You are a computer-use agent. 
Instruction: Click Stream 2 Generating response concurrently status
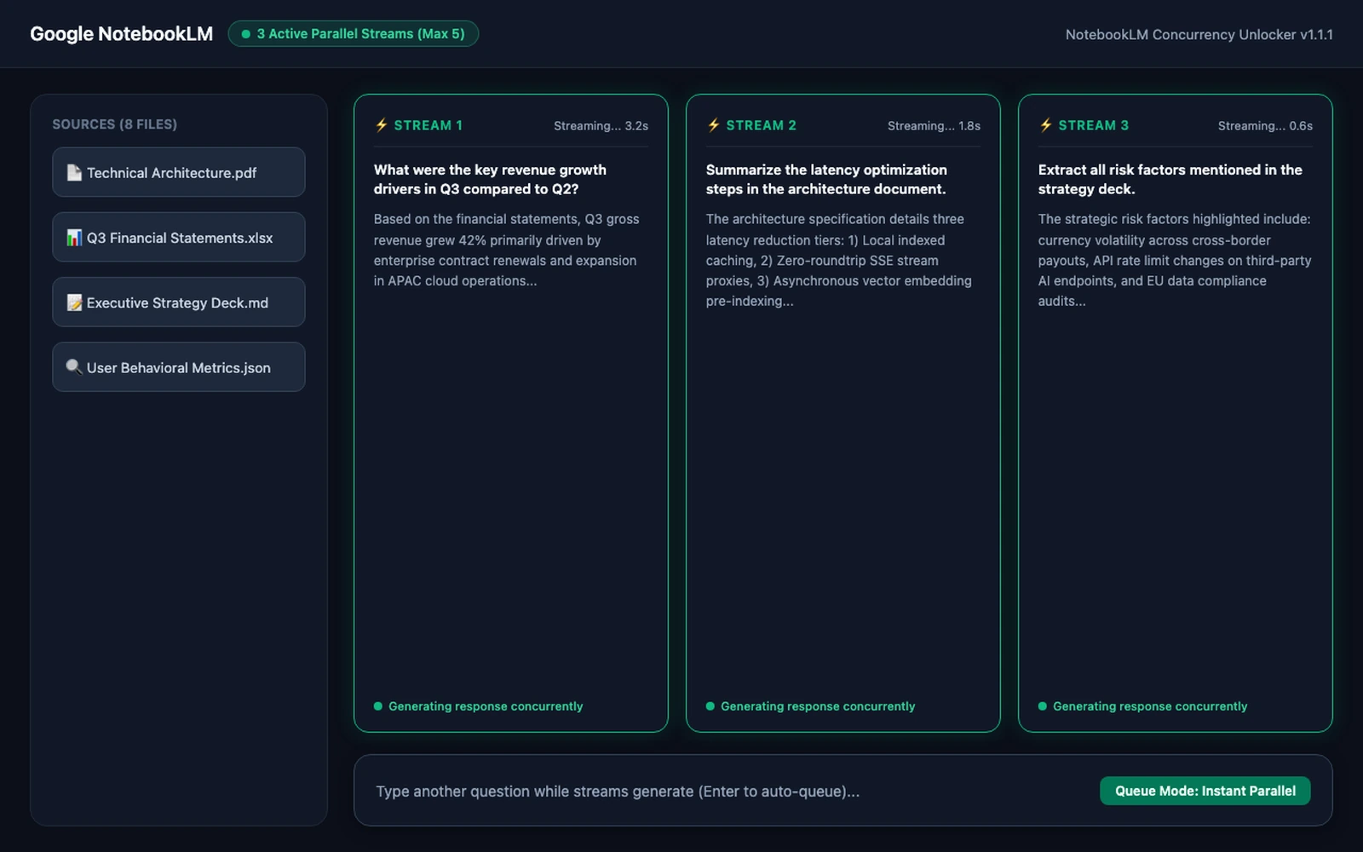point(818,706)
